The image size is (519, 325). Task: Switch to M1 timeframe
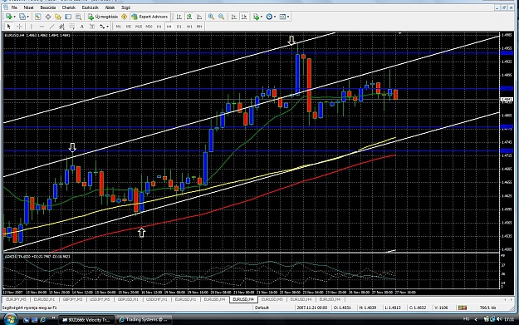(x=118, y=27)
